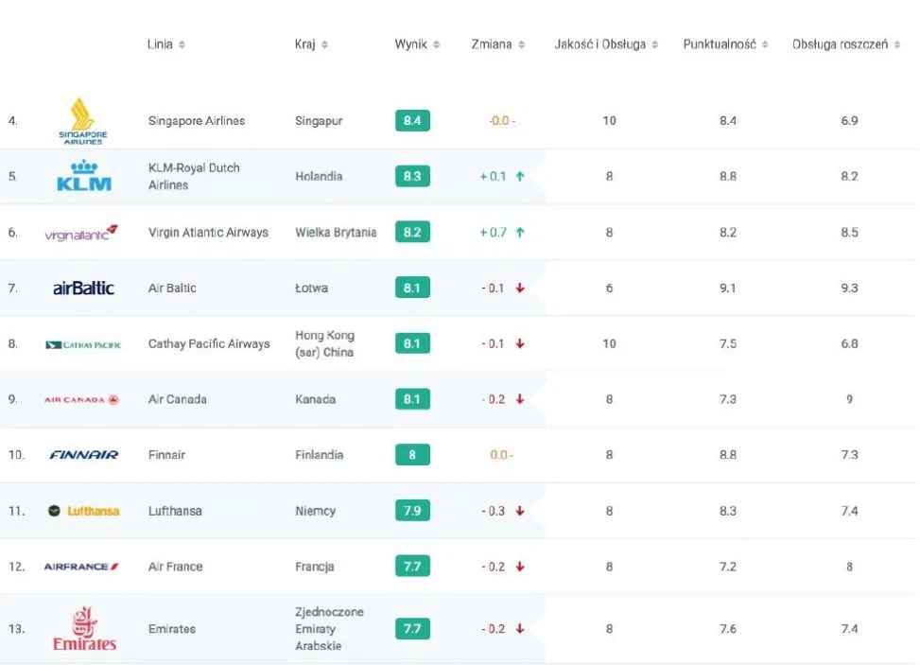Select the Emirates name text
The height and width of the screenshot is (665, 920).
point(172,629)
